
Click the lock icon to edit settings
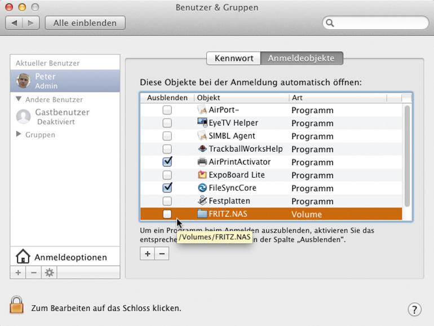[x=16, y=305]
